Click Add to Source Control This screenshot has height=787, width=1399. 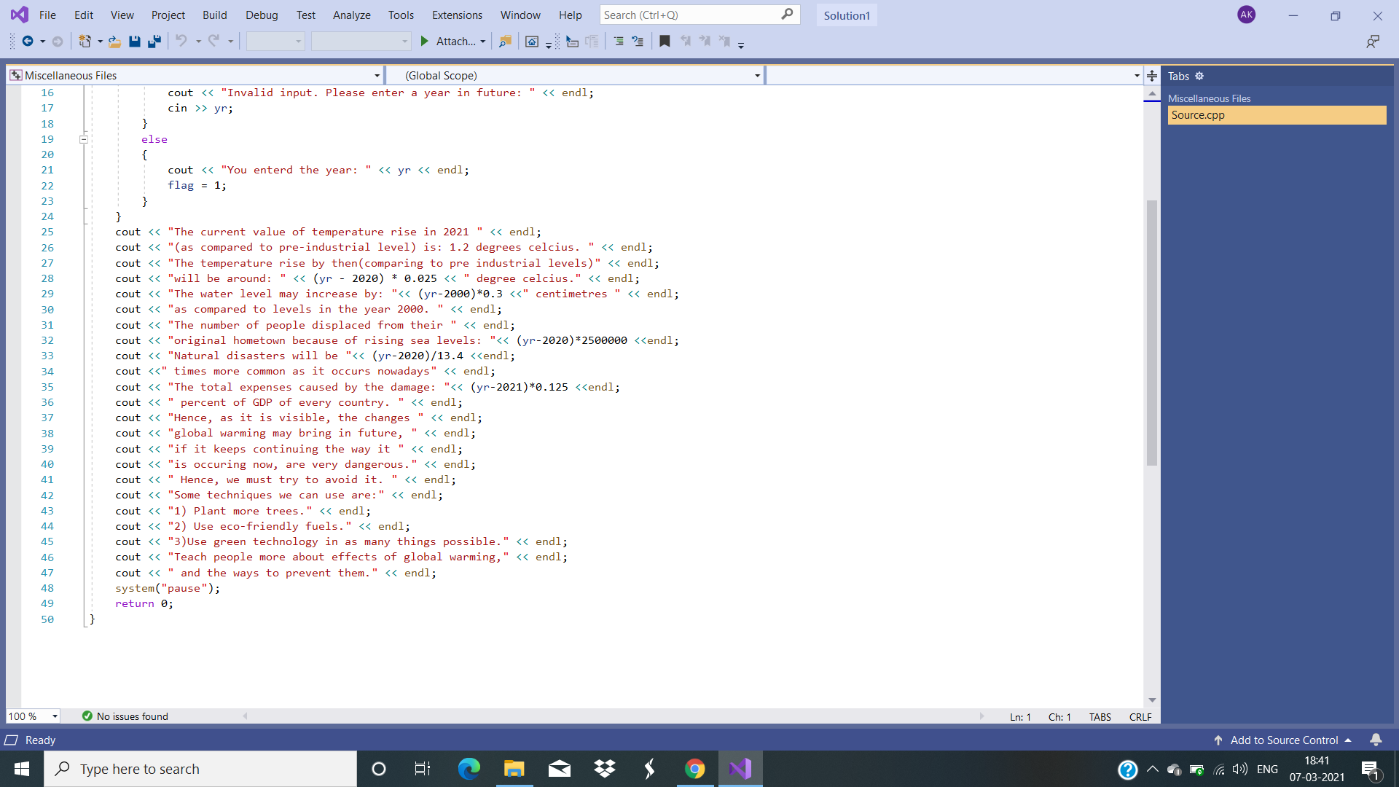(1284, 740)
